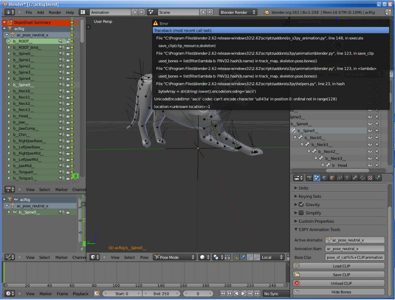Open the pivot point selector icon
Screen dimensions: 395x300
[217, 257]
